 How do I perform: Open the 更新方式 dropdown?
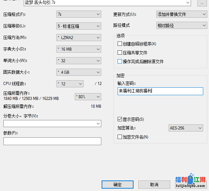click(181, 14)
